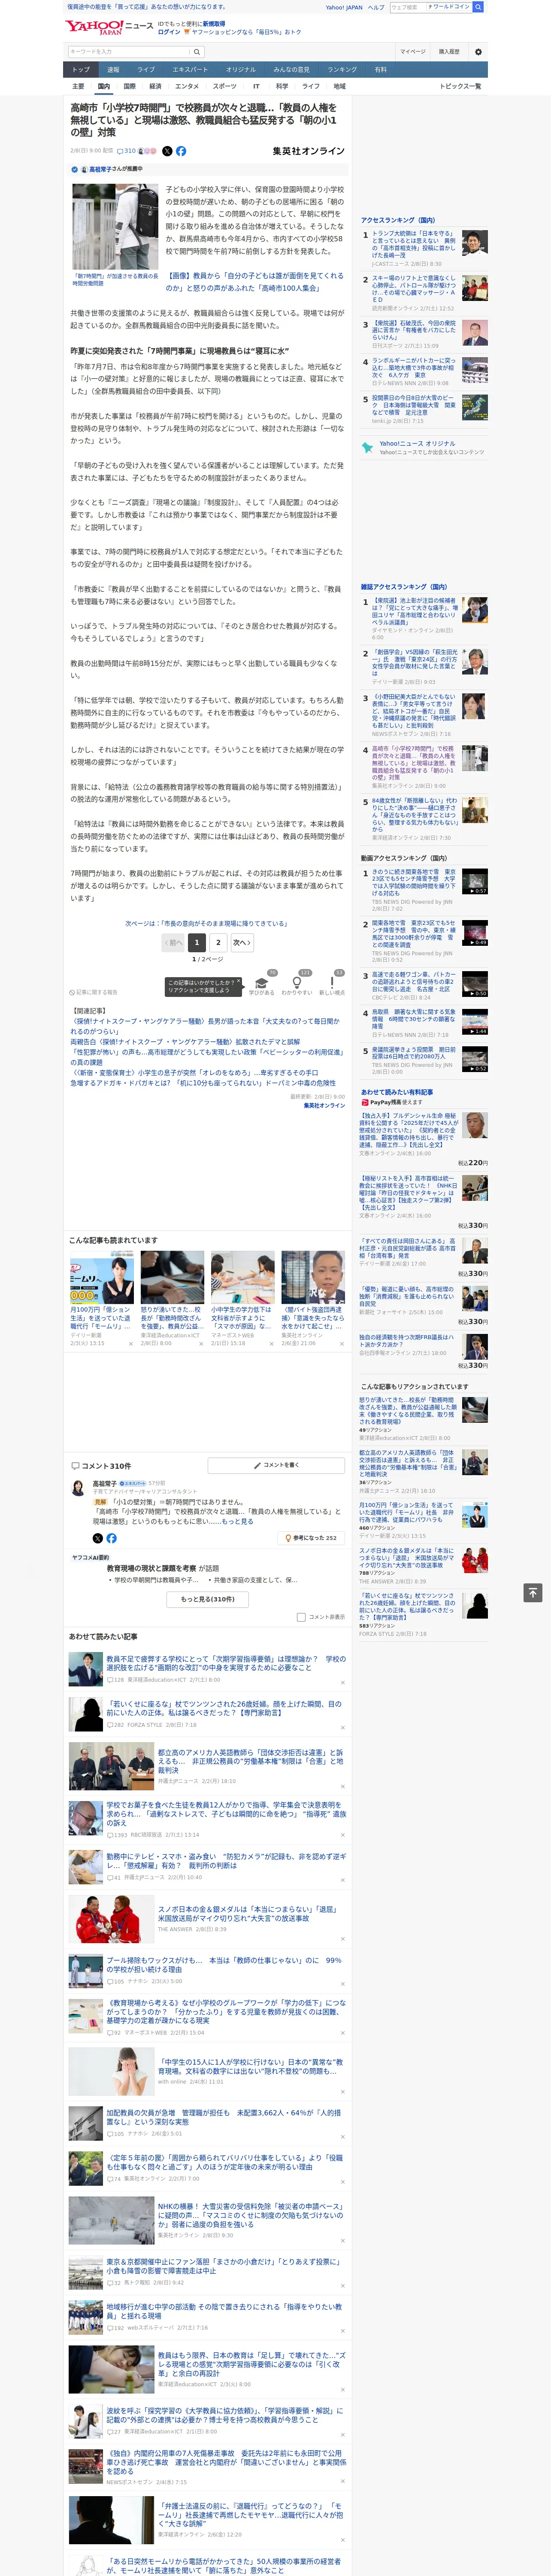Select the エンタメ category

click(x=187, y=86)
